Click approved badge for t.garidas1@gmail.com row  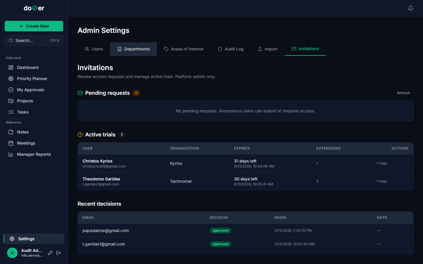point(221,244)
